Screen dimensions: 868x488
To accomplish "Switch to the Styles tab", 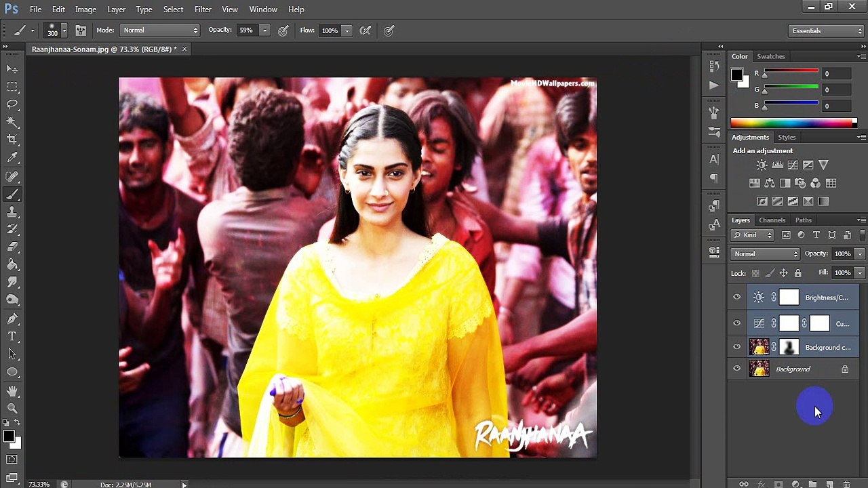I will point(787,138).
